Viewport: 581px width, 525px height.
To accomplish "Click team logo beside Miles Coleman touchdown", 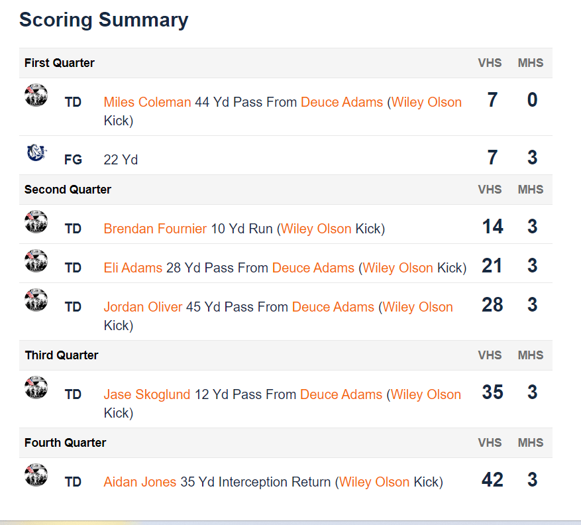I will (36, 95).
